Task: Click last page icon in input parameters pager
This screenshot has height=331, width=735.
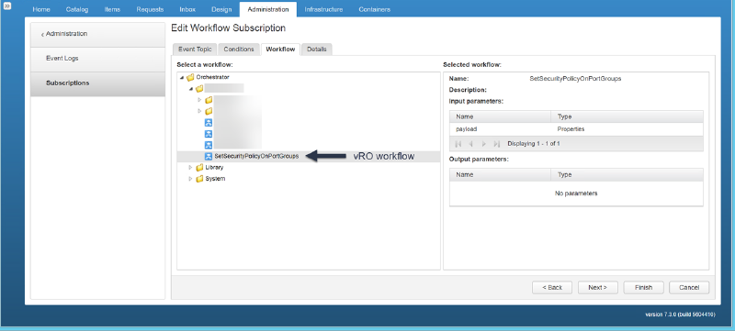Action: click(497, 144)
